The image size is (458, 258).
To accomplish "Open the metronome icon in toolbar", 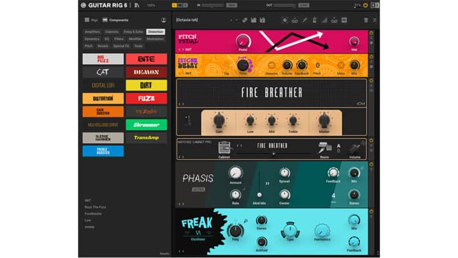I will (314, 20).
